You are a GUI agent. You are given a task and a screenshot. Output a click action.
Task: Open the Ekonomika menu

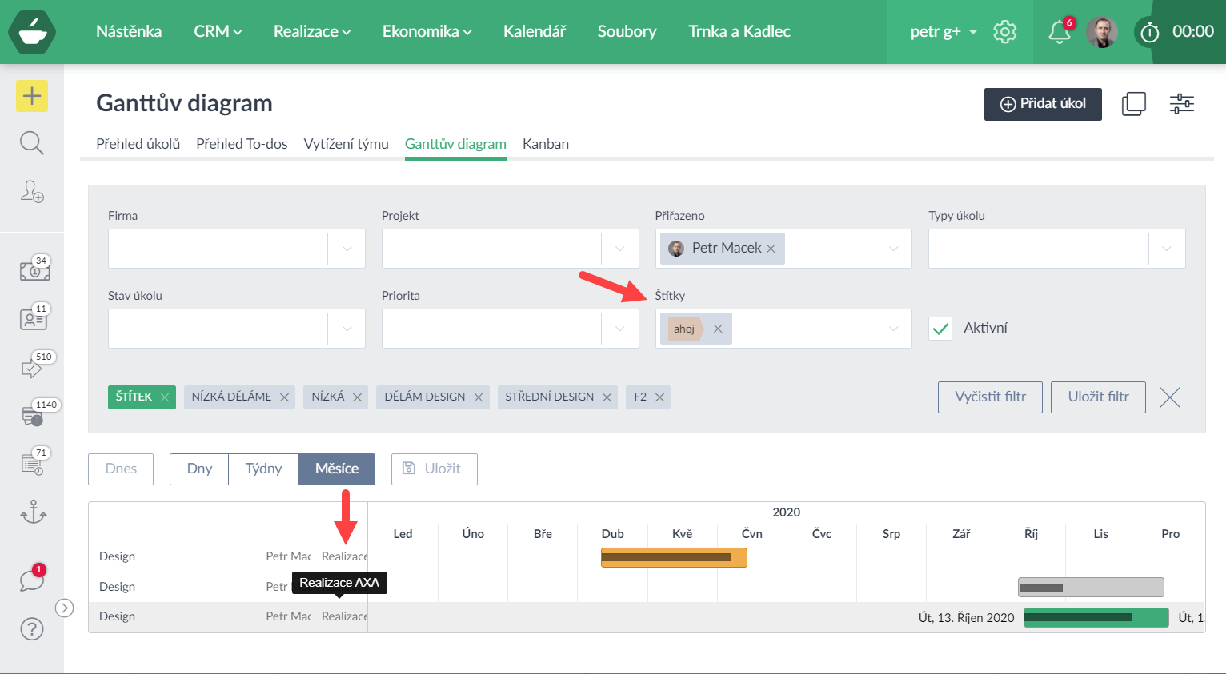tap(427, 31)
